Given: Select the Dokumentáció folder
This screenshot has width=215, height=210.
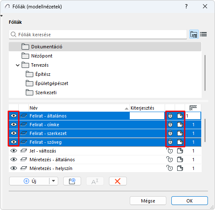Looking at the screenshot, I should pos(105,47).
